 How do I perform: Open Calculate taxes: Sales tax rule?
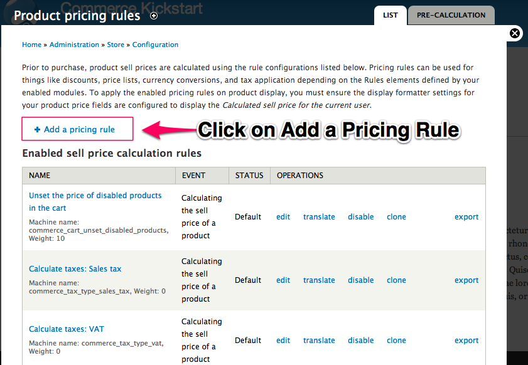tap(75, 268)
